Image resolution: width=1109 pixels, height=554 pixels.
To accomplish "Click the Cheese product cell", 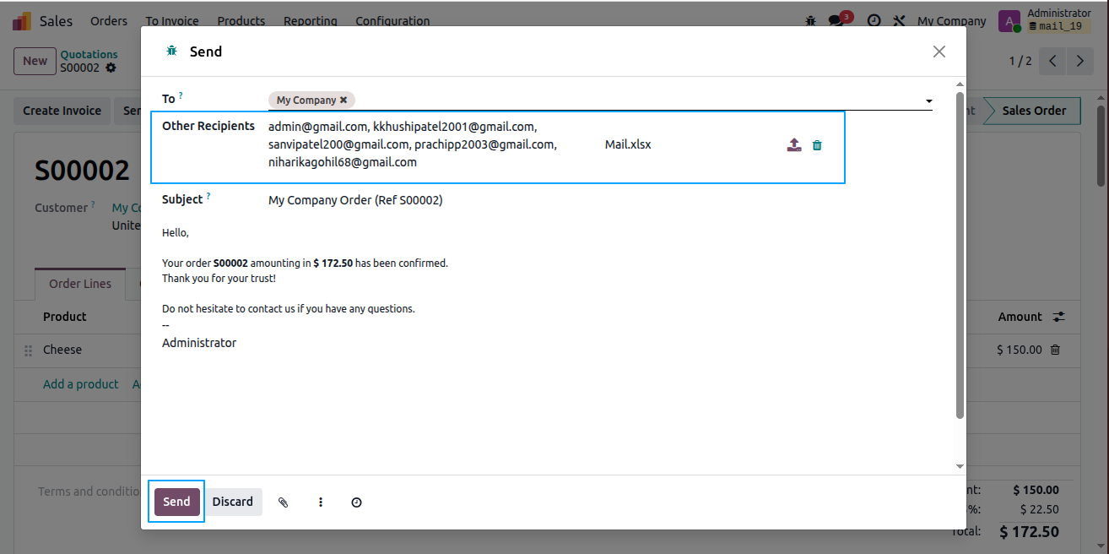I will coord(62,350).
